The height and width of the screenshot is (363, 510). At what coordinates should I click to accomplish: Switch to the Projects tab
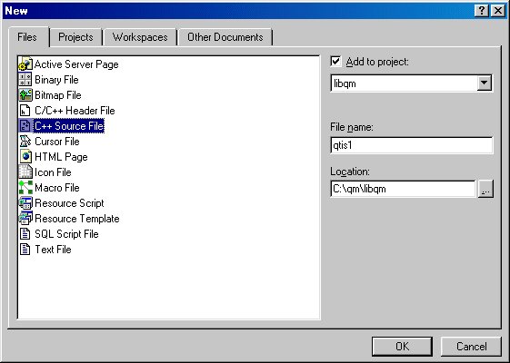tap(75, 37)
